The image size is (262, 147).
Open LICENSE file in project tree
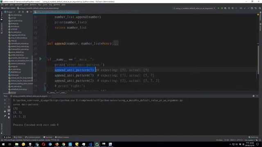coord(14,29)
